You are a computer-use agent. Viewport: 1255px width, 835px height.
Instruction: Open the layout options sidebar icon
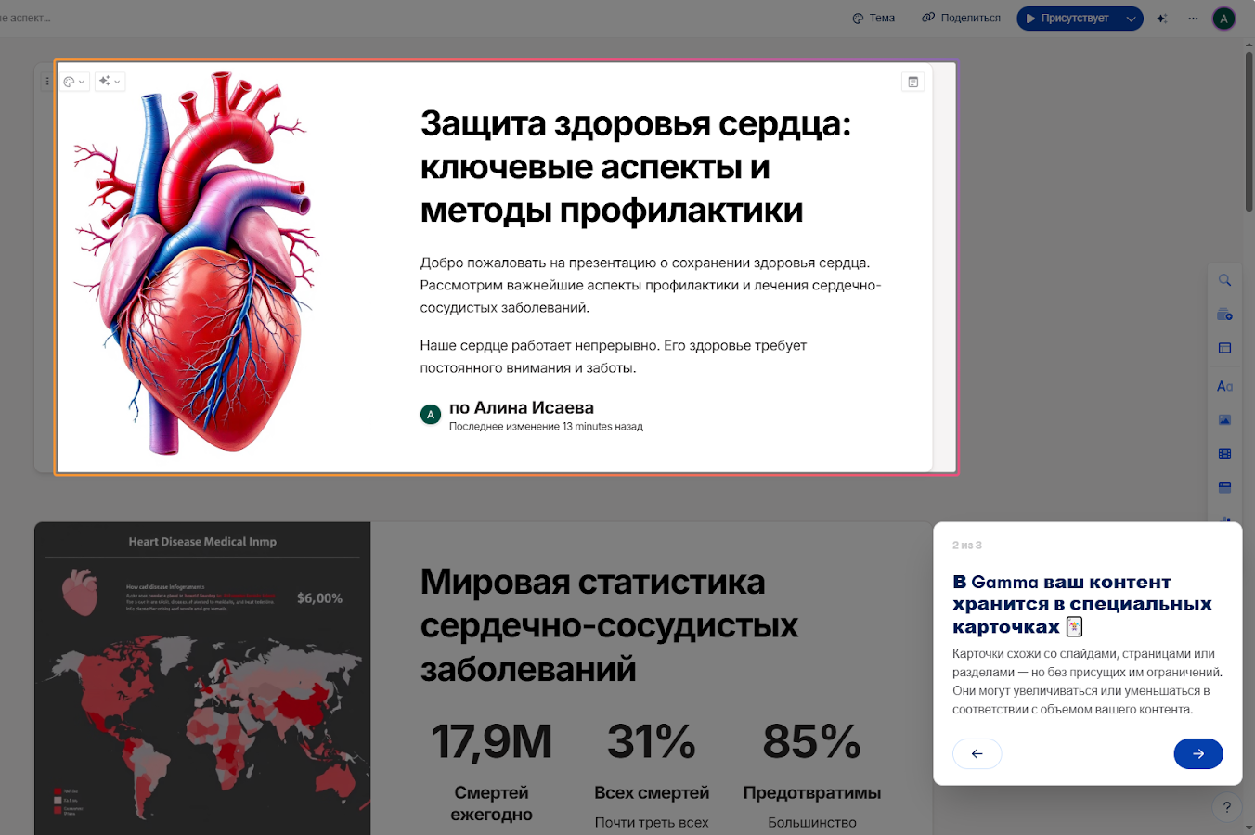[1224, 347]
